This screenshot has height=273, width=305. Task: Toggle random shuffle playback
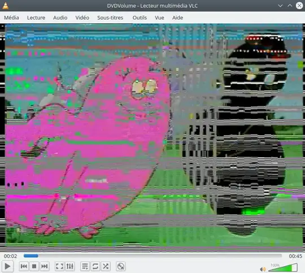tap(106, 266)
